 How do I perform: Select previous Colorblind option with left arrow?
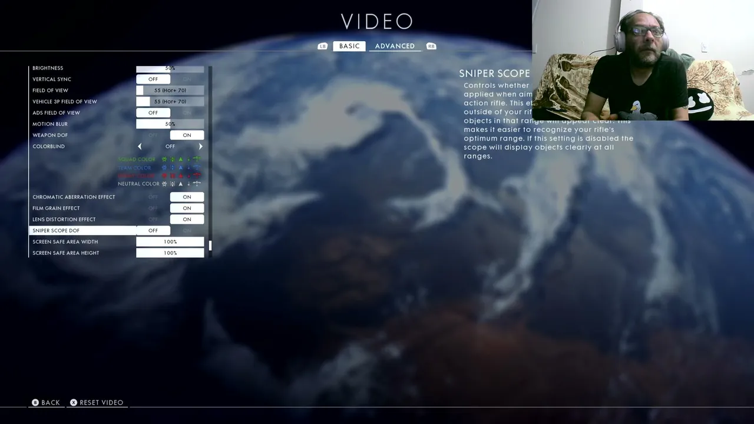pyautogui.click(x=140, y=146)
